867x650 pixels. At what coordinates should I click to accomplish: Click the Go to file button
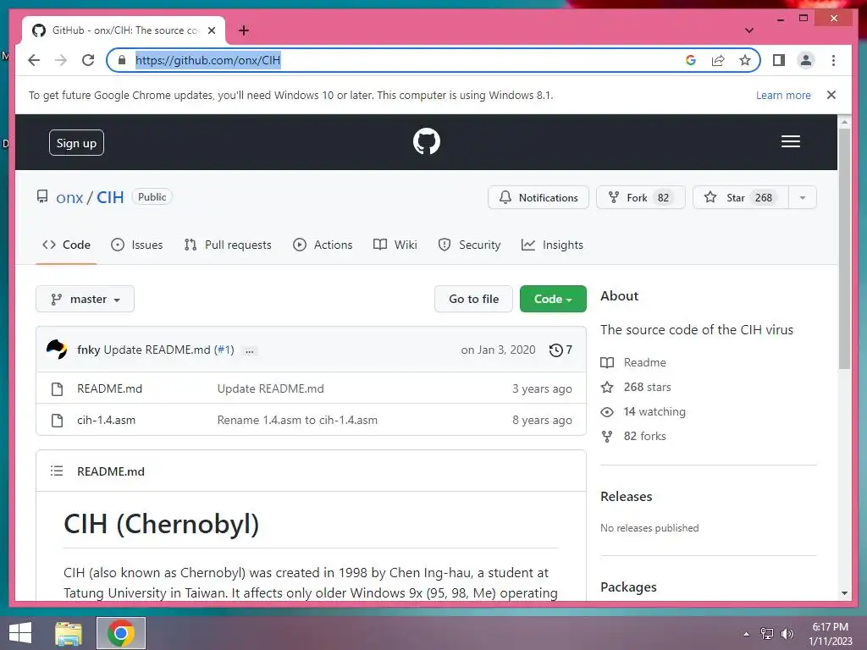(x=473, y=299)
